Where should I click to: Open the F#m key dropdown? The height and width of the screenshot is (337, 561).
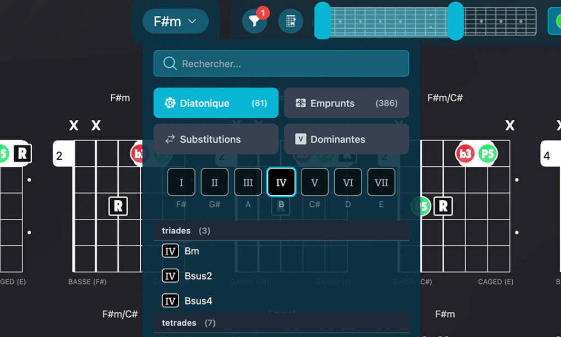[x=175, y=21]
